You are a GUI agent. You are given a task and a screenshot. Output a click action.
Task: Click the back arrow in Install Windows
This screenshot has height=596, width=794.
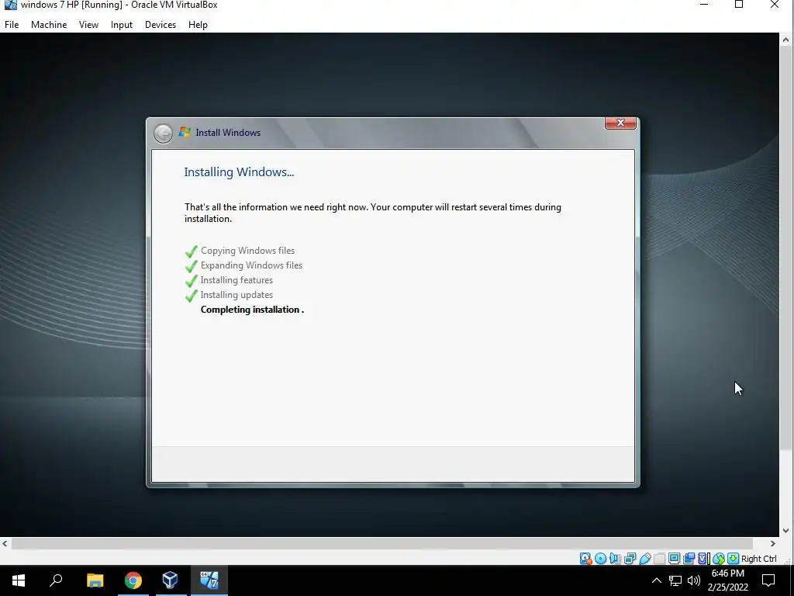163,133
